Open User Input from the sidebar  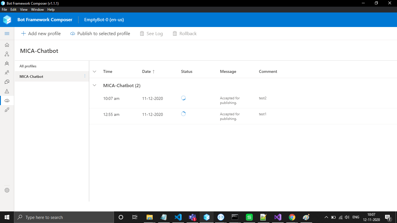tap(7, 72)
